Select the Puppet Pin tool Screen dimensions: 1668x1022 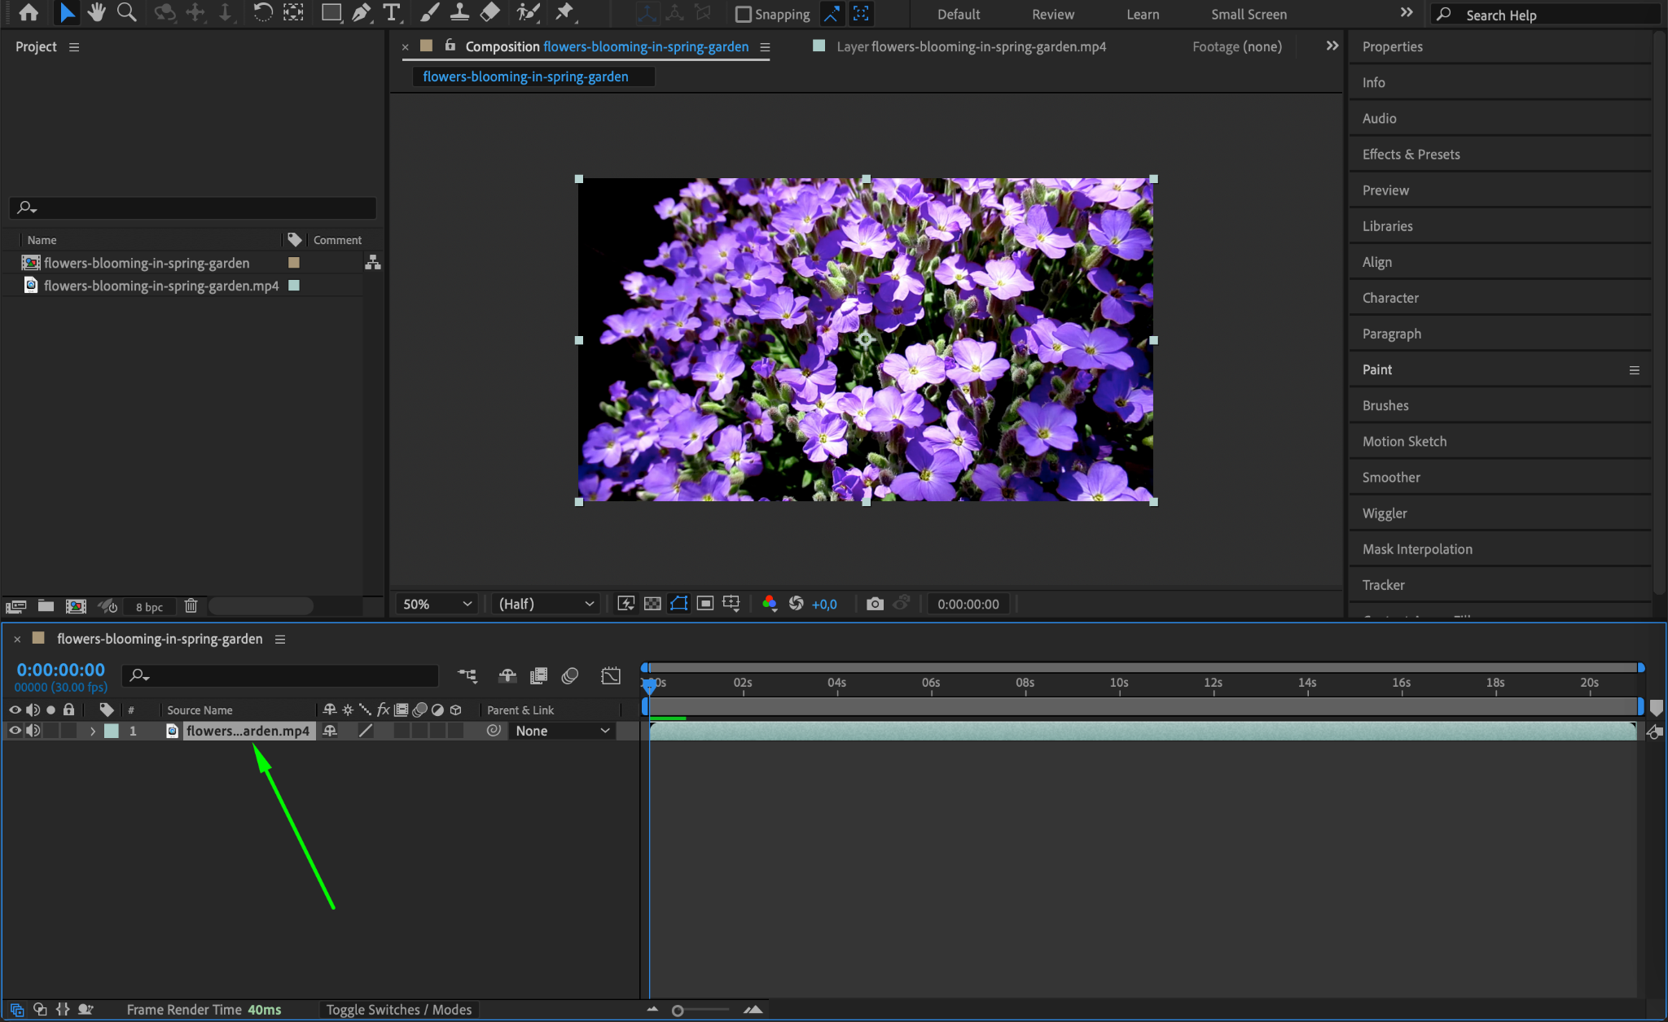pyautogui.click(x=564, y=12)
